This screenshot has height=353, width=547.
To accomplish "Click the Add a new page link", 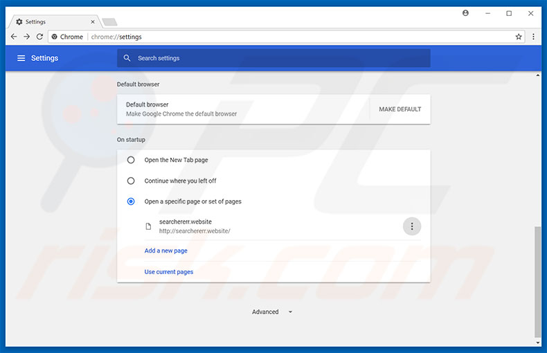I will point(165,251).
